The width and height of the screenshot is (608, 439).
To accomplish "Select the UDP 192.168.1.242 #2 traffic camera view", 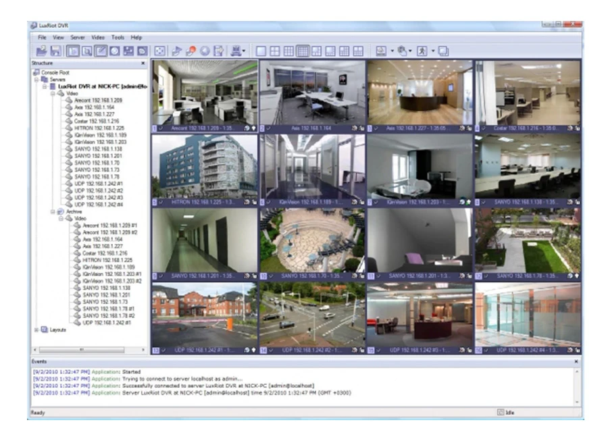I will [x=311, y=313].
